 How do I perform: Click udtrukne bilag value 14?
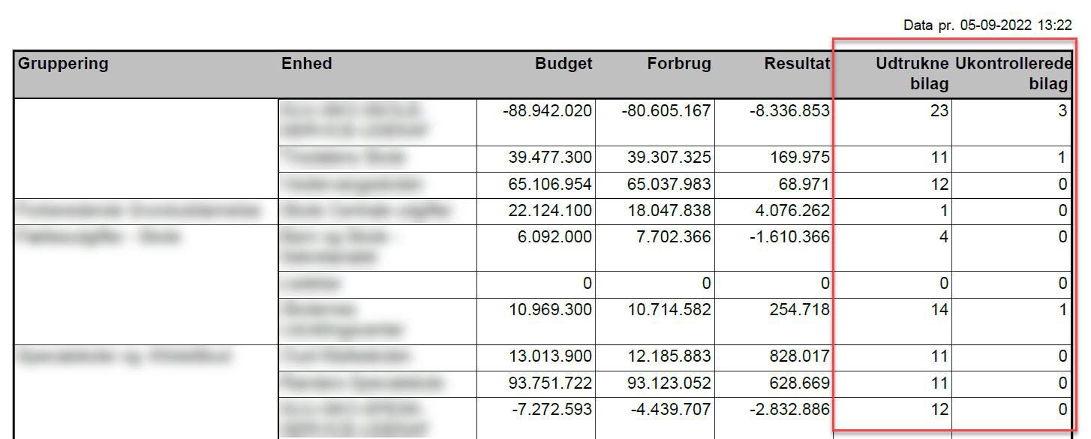coord(939,309)
